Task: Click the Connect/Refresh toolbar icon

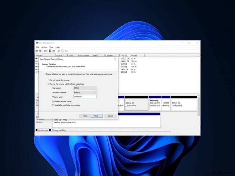Action: pos(59,51)
